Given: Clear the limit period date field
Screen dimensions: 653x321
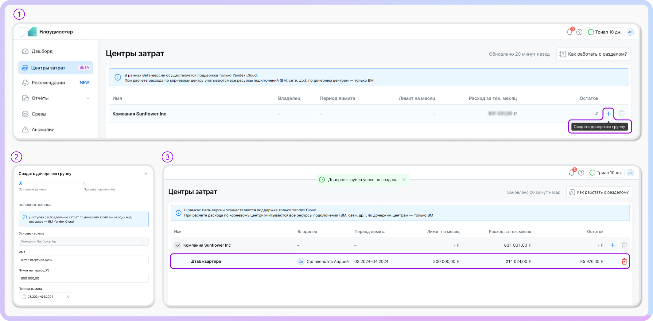Looking at the screenshot, I should pos(68,297).
